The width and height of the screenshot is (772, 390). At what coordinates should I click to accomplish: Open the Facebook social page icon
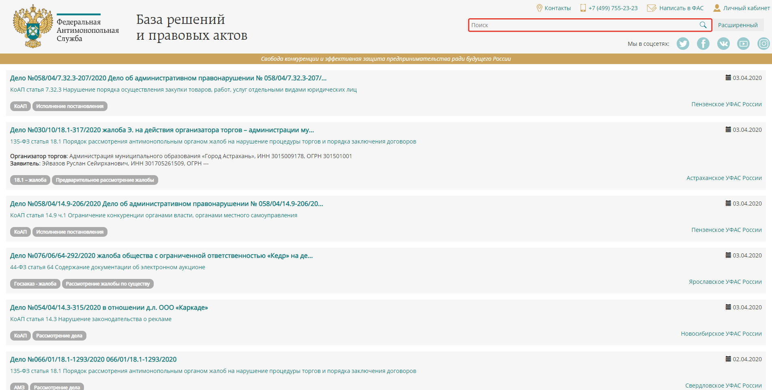point(703,43)
